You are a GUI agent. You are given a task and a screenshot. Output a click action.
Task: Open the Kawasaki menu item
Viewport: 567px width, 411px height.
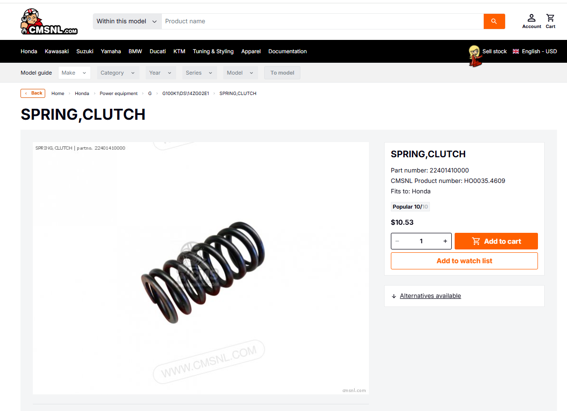pos(57,51)
